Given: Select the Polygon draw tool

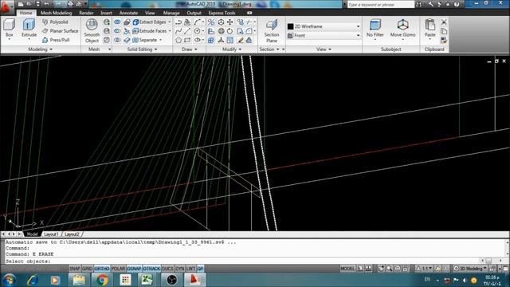Looking at the screenshot, I should tap(178, 41).
